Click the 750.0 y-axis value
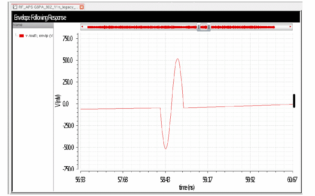The image size is (315, 196). [x=68, y=38]
